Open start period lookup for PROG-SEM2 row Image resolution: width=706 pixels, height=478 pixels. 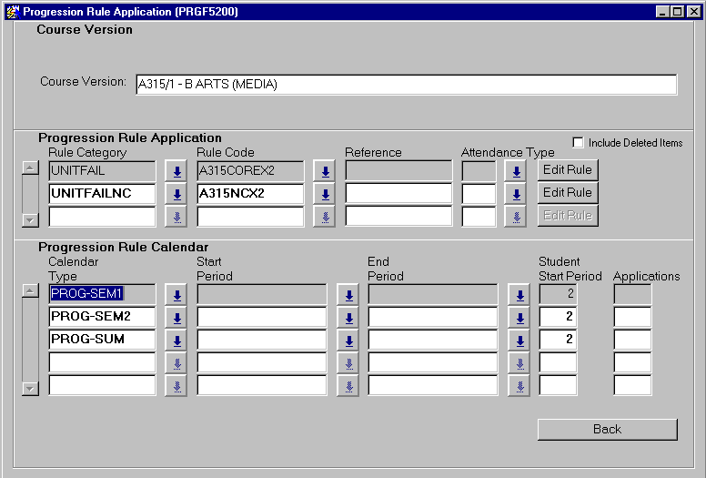[348, 318]
